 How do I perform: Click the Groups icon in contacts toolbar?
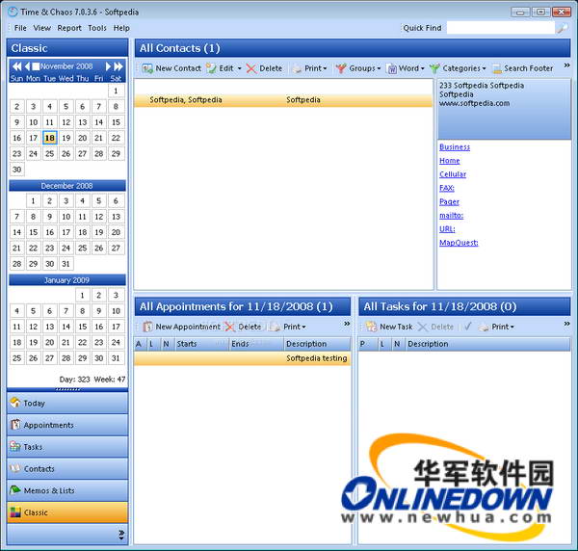(x=341, y=68)
